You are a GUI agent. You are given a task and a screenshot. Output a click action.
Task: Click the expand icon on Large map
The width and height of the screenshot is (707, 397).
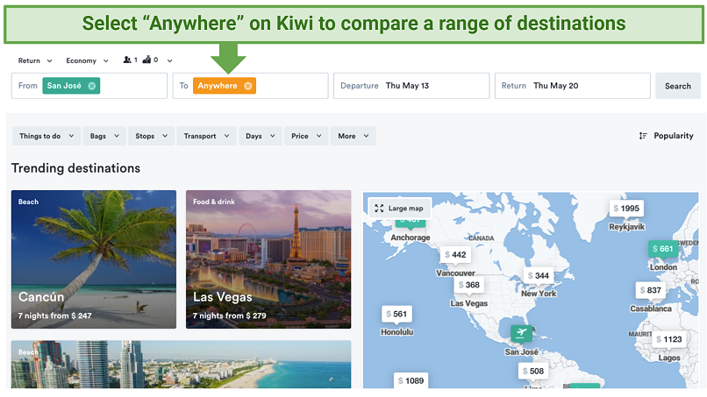coord(379,209)
